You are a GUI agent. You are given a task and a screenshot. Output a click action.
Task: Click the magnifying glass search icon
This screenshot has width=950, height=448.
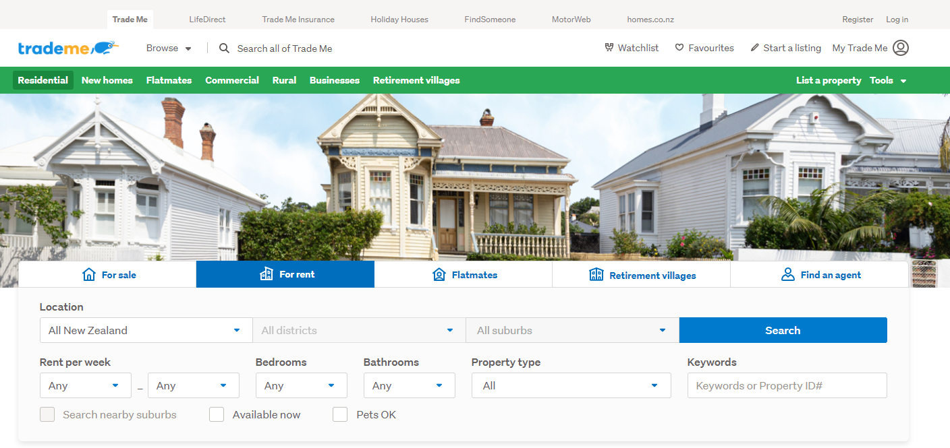pos(225,48)
